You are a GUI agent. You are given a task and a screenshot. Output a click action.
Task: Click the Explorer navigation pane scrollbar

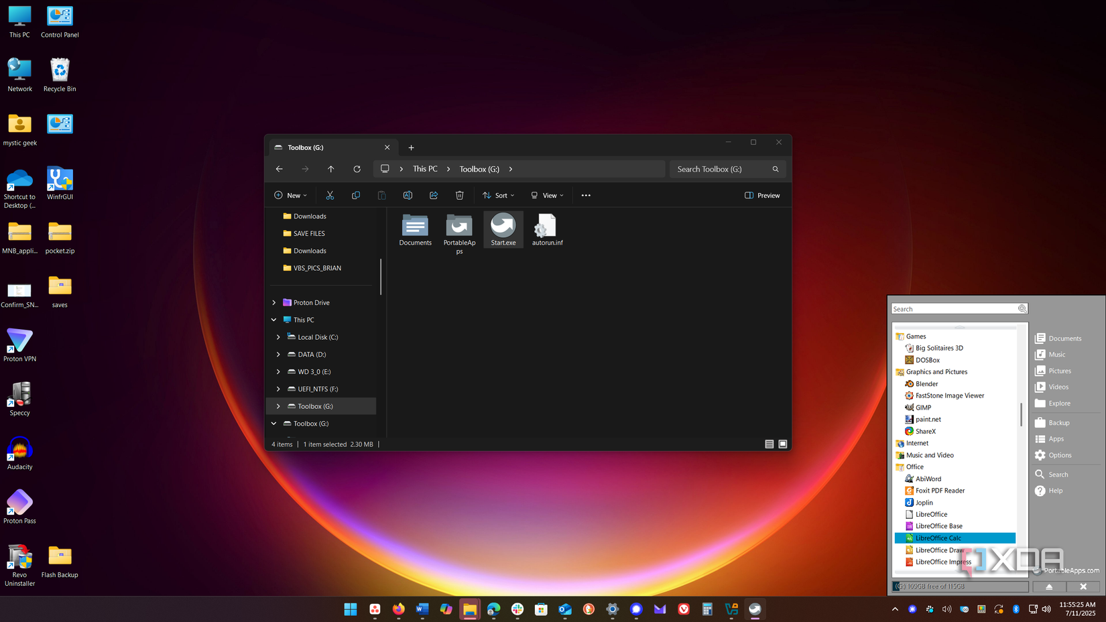(381, 276)
